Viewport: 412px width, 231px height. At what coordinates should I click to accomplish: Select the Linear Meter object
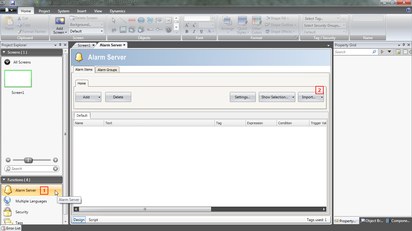pyautogui.click(x=150, y=29)
